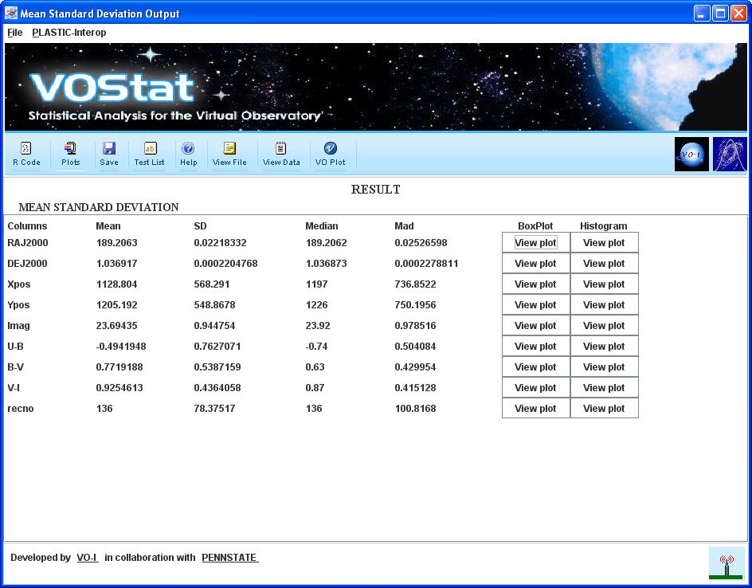Follow the PENNSTATE collaboration link
The height and width of the screenshot is (588, 752).
pyautogui.click(x=229, y=557)
